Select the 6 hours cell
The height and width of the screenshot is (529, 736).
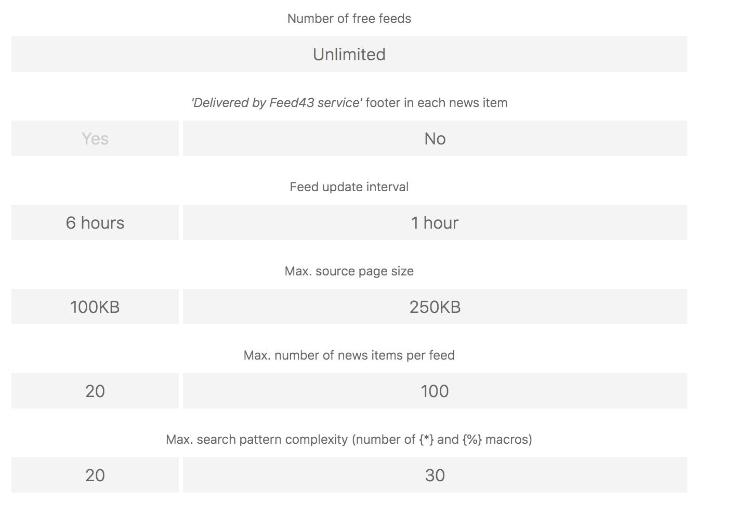pyautogui.click(x=95, y=223)
